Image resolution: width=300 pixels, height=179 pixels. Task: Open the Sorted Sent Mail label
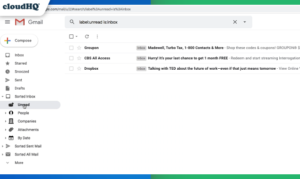(28, 146)
